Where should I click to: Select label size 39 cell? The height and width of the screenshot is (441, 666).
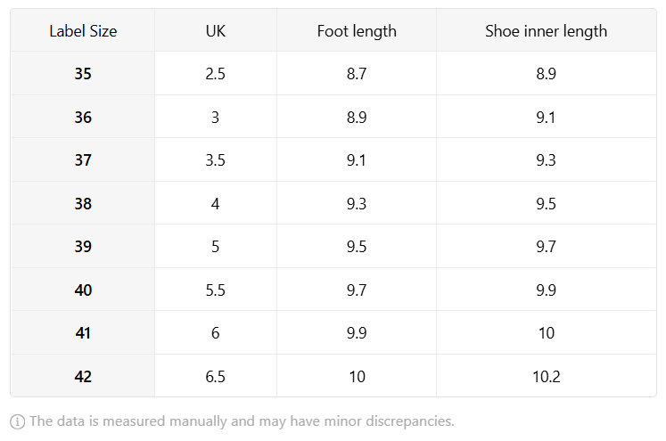83,246
